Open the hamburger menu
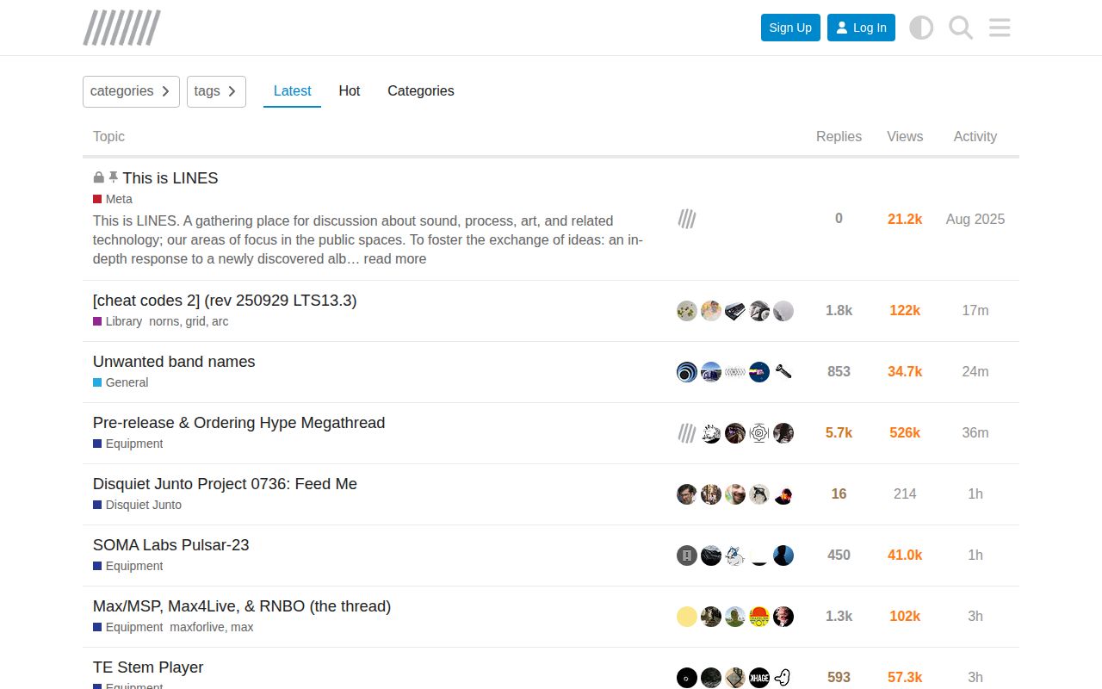1102x689 pixels. point(1000,28)
